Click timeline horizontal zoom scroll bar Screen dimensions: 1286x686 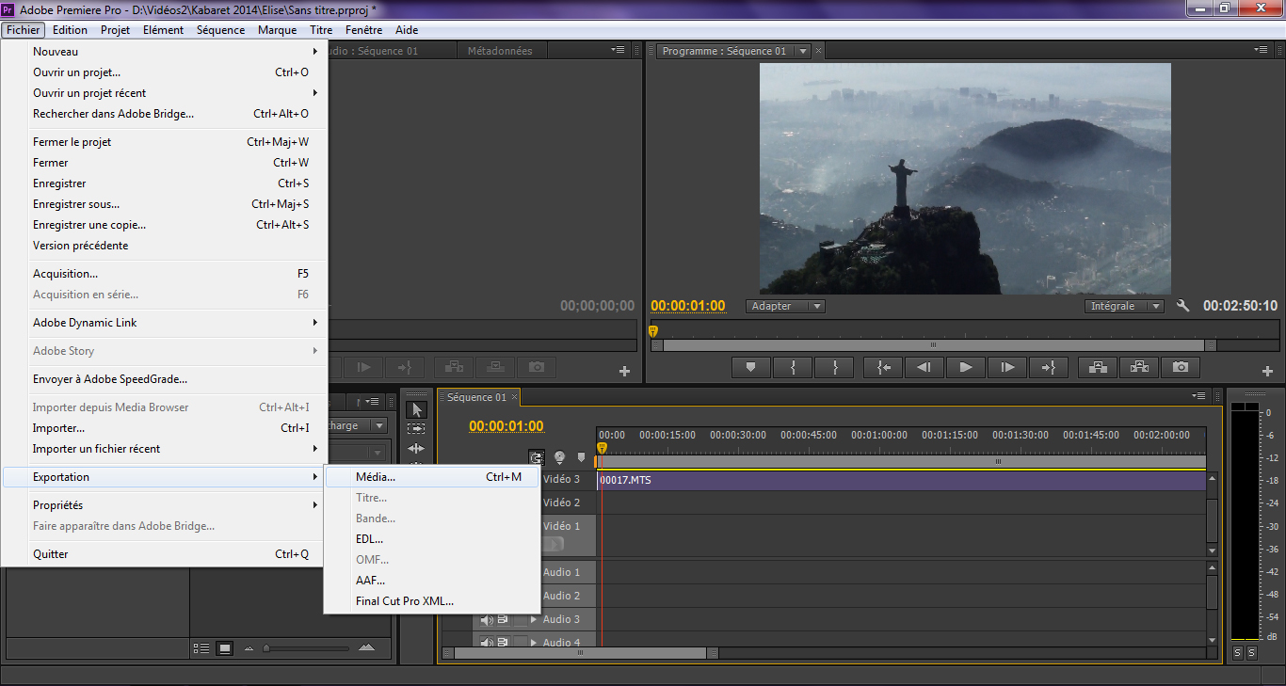click(581, 652)
